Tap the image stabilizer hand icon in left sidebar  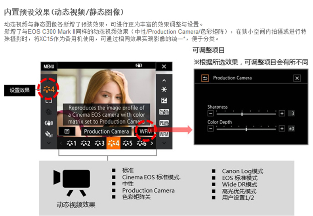tap(49, 123)
